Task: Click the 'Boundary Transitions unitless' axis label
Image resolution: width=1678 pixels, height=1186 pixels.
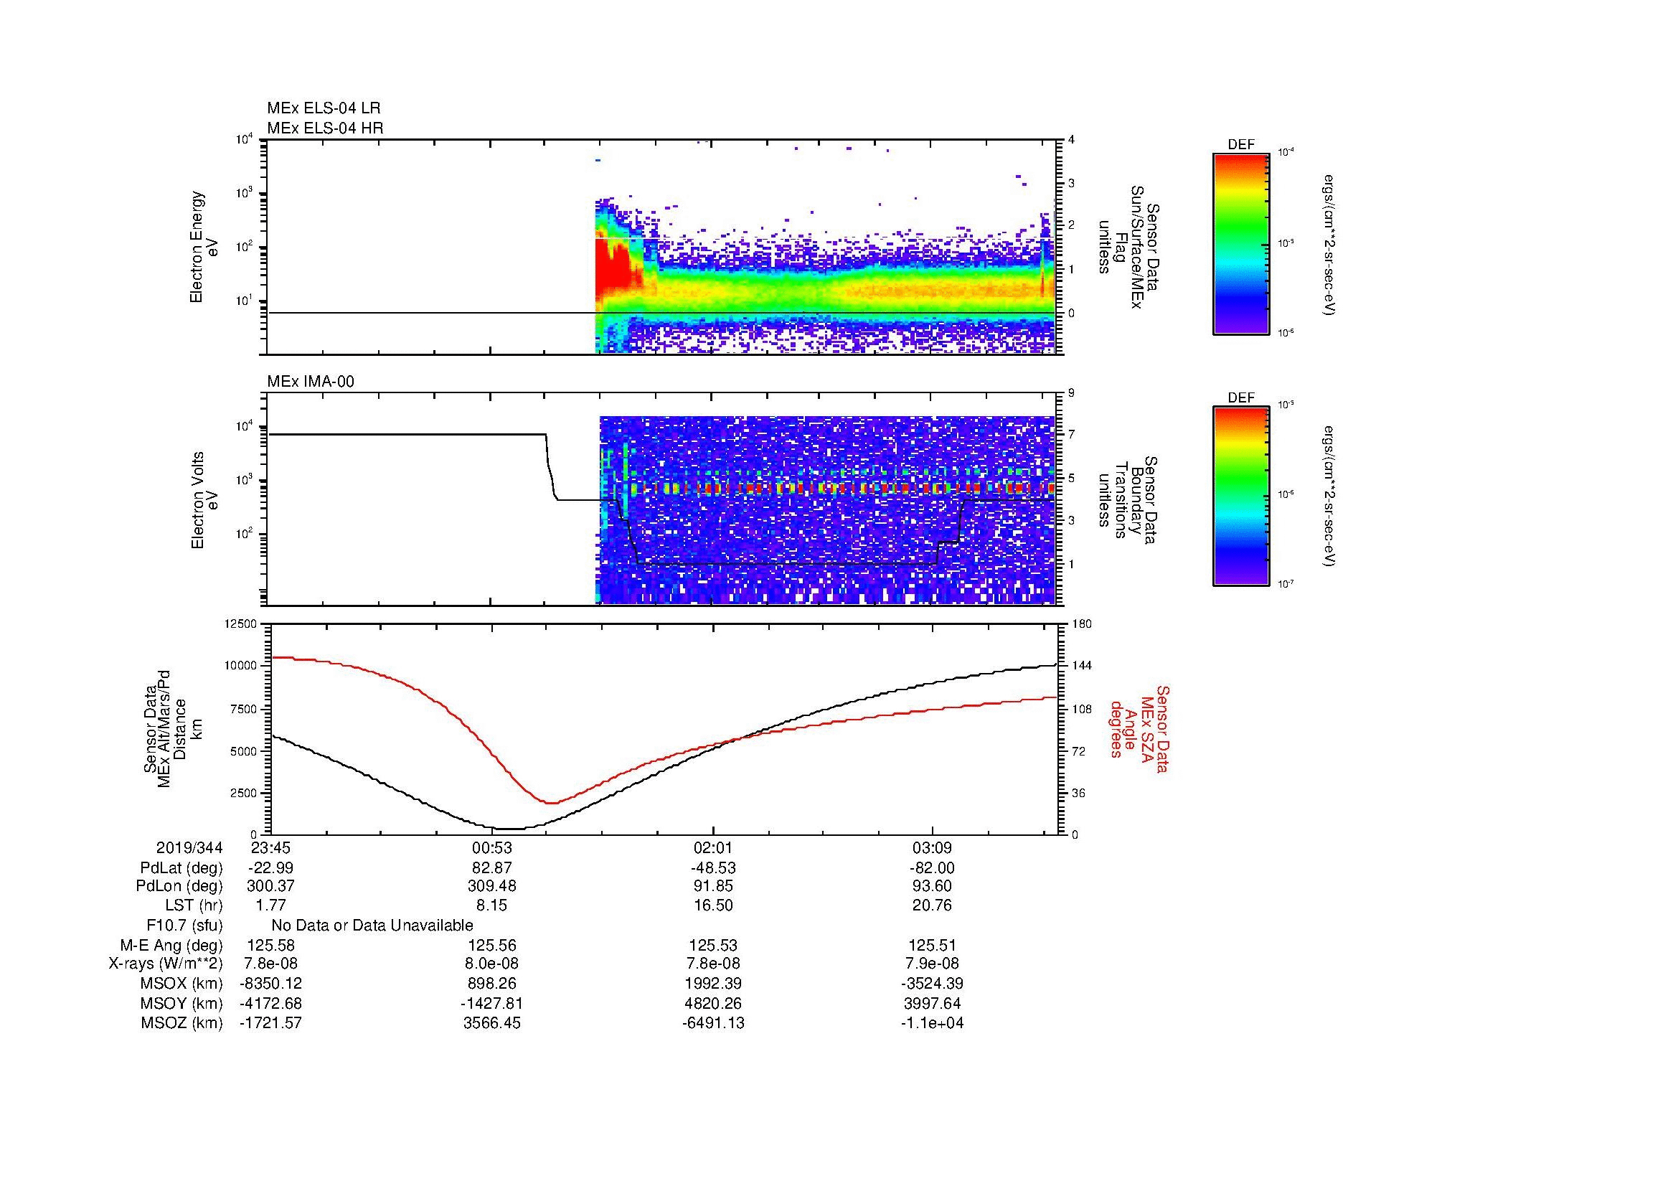Action: (1128, 501)
